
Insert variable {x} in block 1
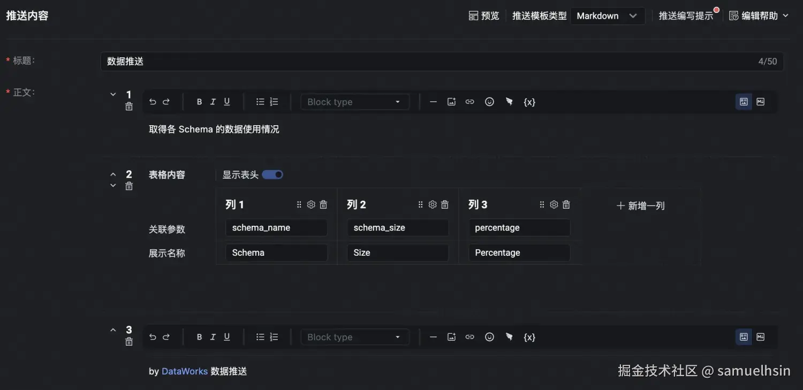tap(529, 102)
